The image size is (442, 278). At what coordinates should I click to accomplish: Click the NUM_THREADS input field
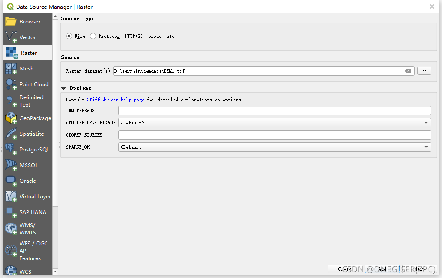click(275, 111)
